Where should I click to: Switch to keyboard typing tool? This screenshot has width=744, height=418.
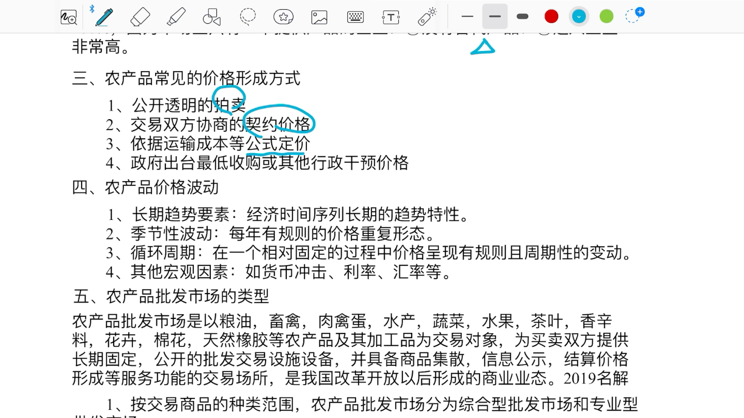(x=355, y=17)
